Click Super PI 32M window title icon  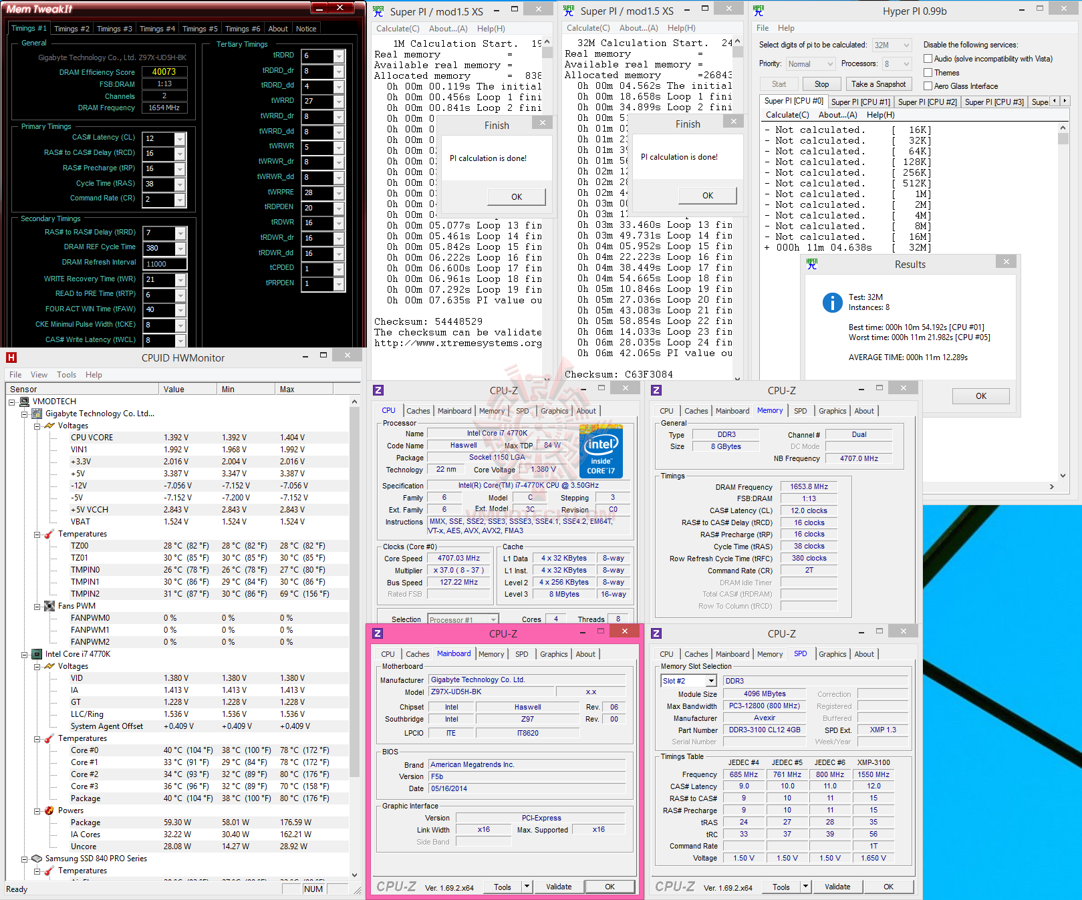(569, 11)
